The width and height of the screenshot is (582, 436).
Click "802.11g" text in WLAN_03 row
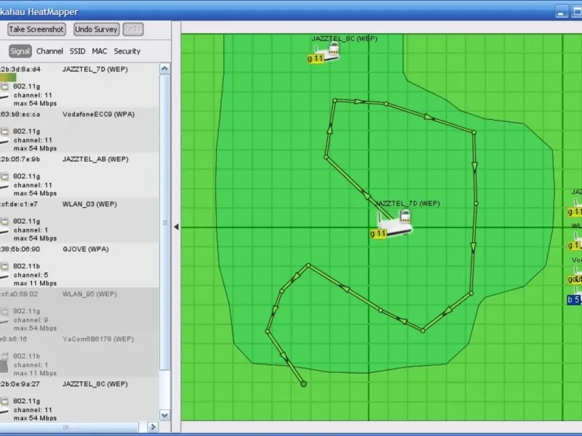26,222
